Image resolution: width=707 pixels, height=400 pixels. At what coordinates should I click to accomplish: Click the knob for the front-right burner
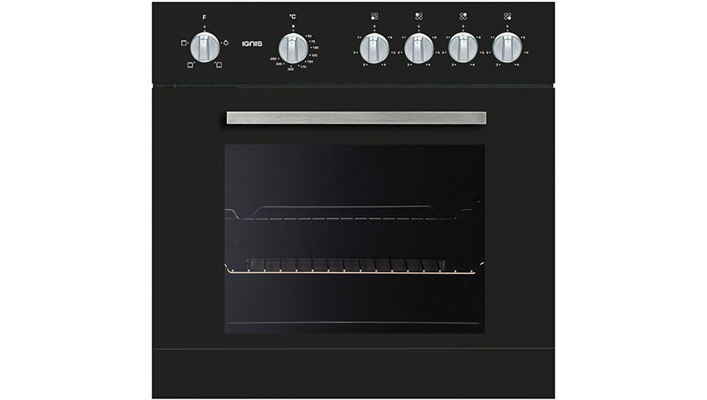(507, 47)
